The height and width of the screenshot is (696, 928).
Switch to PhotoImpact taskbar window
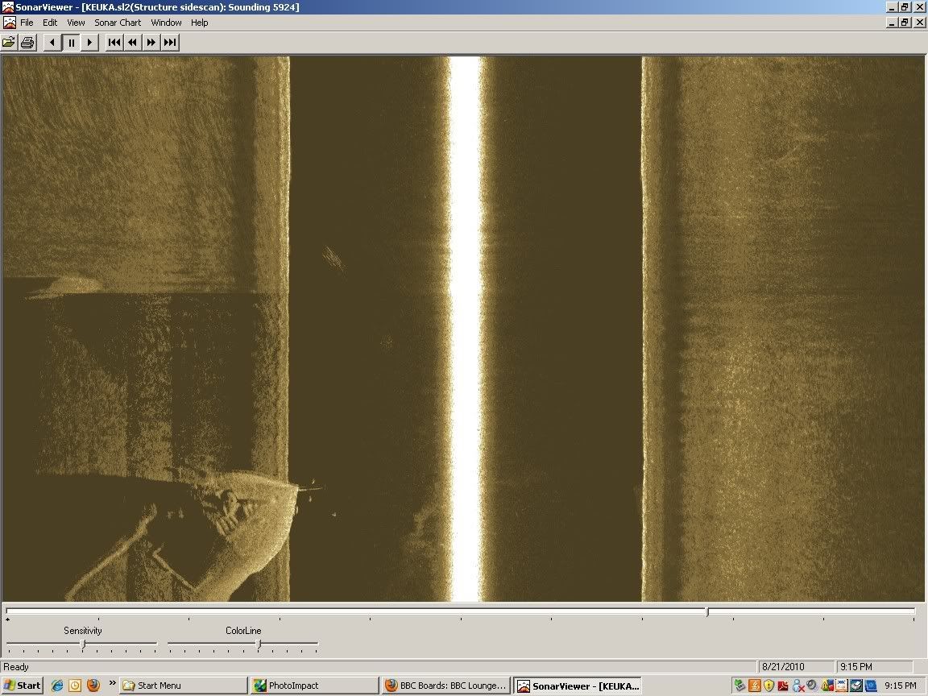(314, 686)
